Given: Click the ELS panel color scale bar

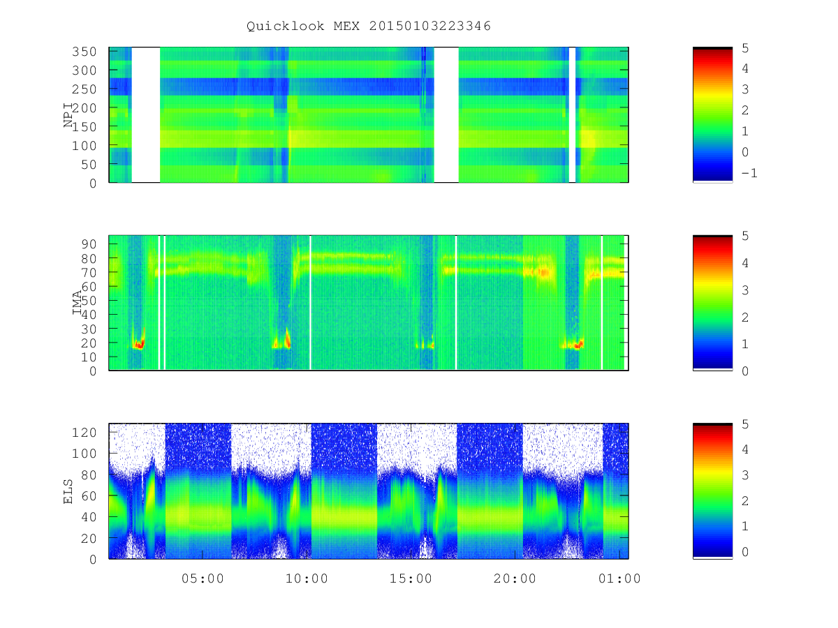Looking at the screenshot, I should click(712, 491).
